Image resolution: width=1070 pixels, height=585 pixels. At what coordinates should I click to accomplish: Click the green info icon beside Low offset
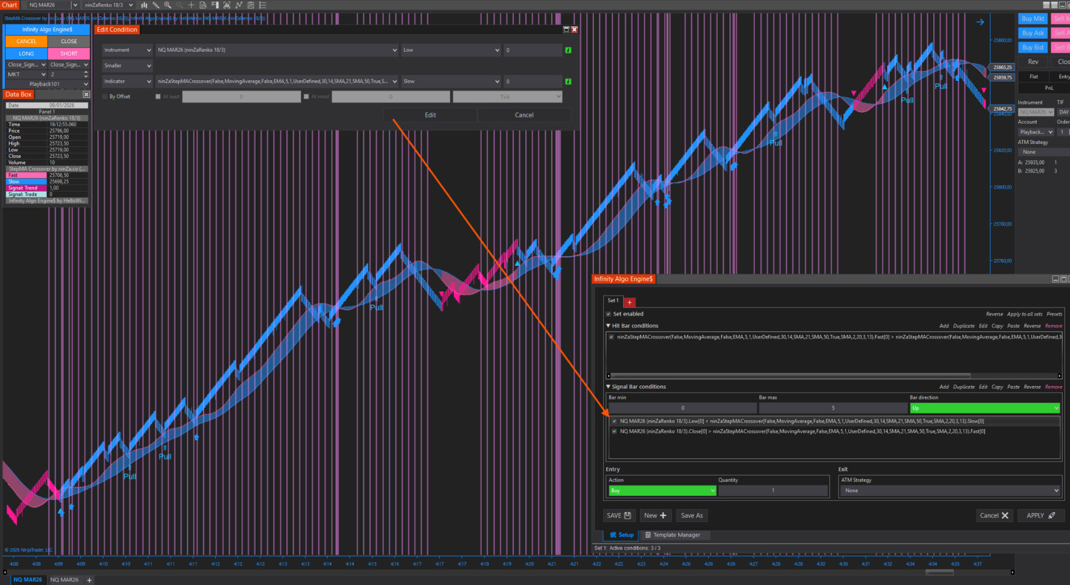(x=568, y=50)
